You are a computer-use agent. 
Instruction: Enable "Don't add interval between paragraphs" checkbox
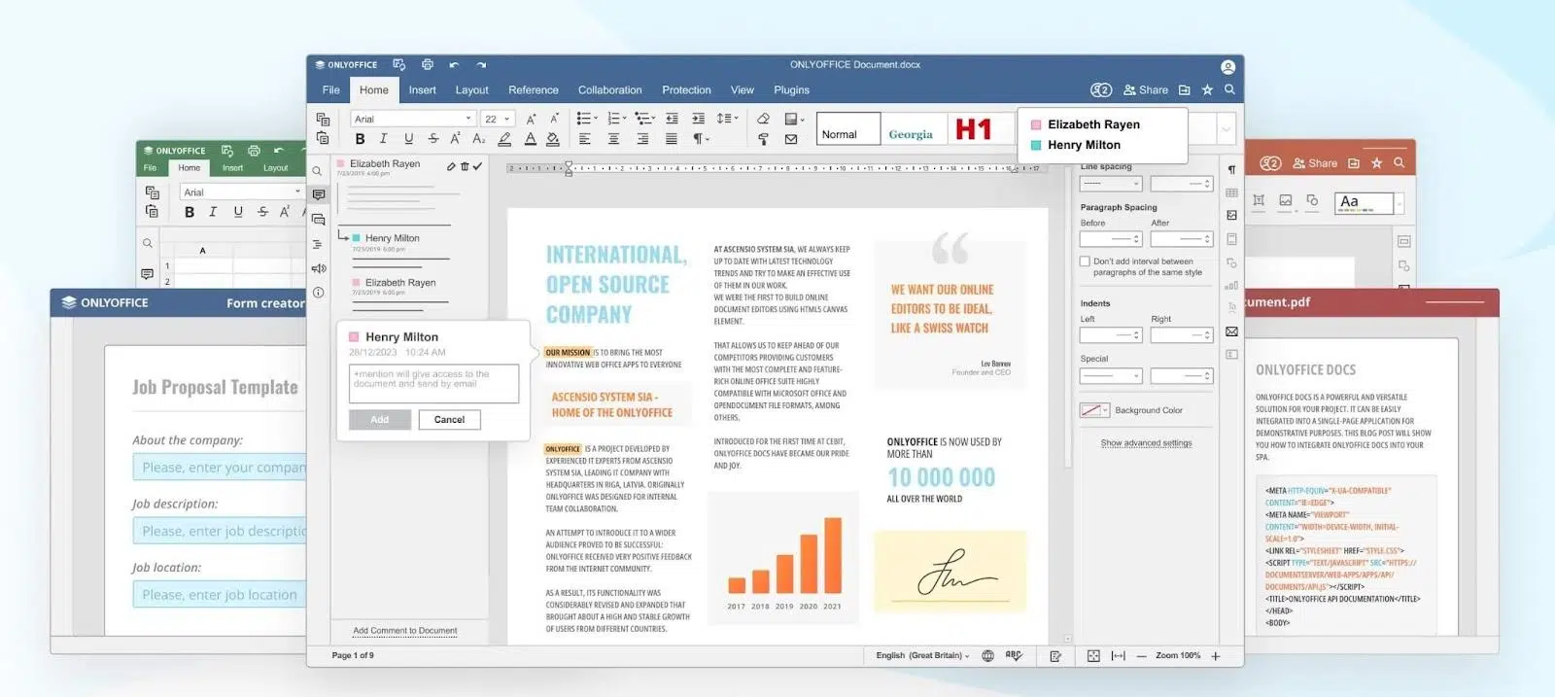(1085, 261)
